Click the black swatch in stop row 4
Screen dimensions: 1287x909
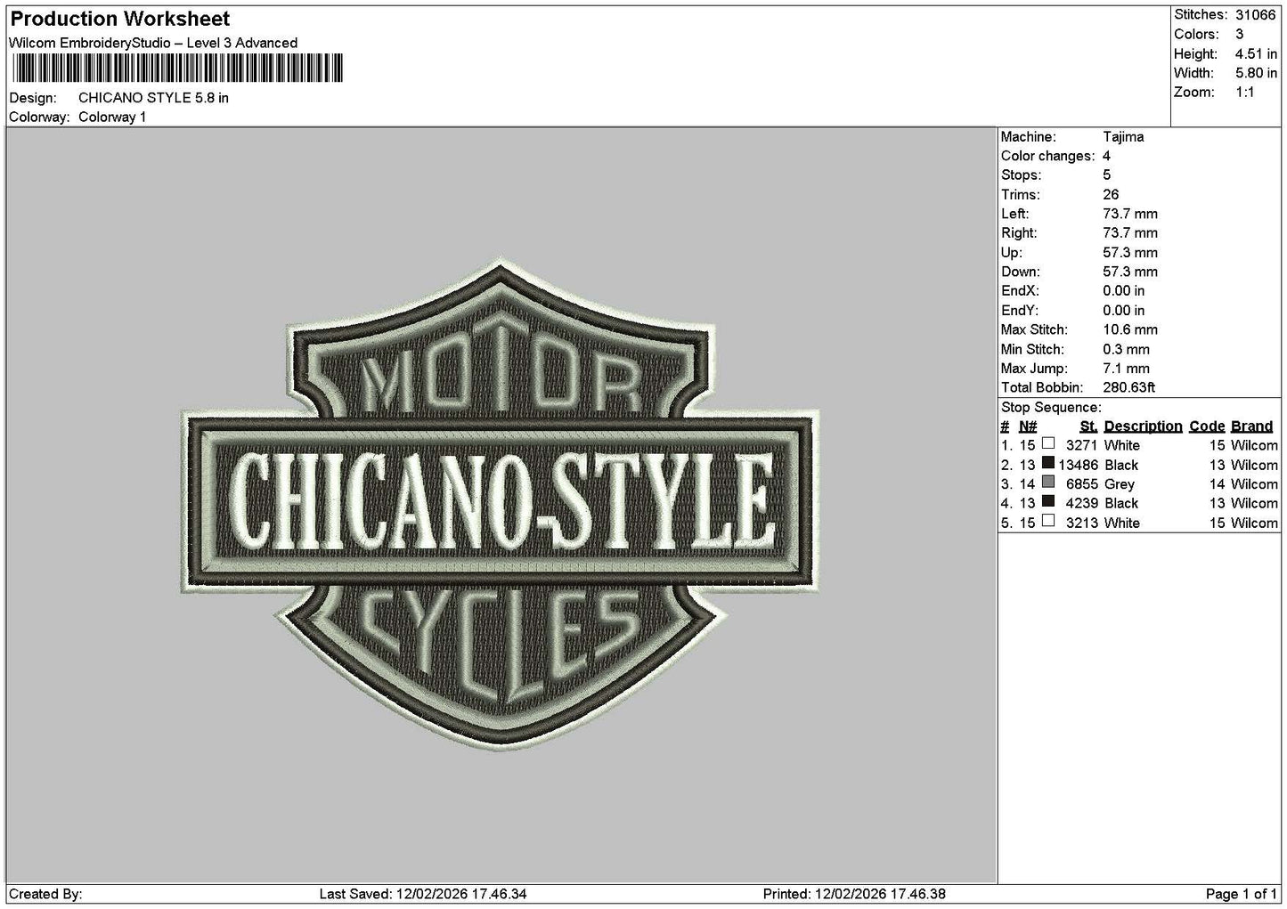1048,501
